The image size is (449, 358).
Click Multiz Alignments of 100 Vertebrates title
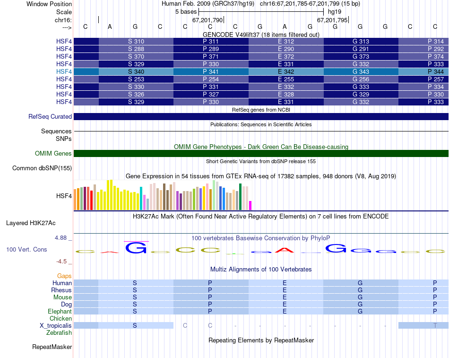pyautogui.click(x=261, y=270)
